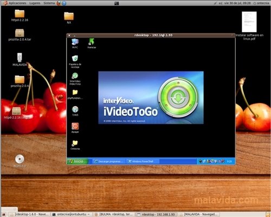This screenshot has height=217, width=271.
Task: Click the Windows taskbar clock
Action: [x=229, y=161]
